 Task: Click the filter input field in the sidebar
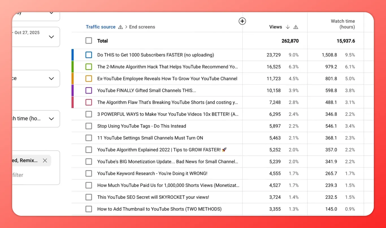pos(18,175)
